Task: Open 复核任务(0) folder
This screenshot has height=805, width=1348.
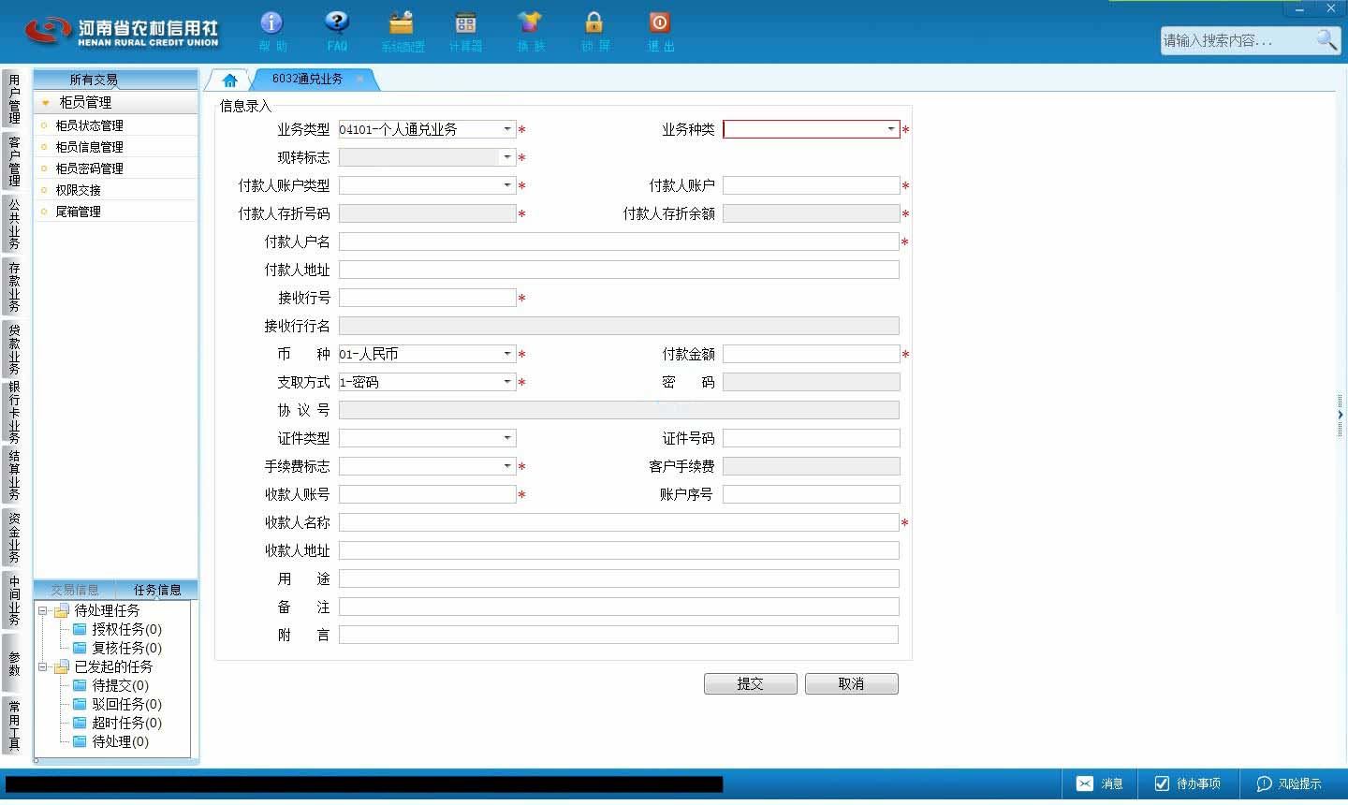Action: pyautogui.click(x=117, y=648)
